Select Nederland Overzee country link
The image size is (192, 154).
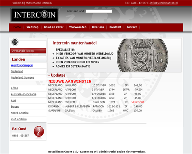(22, 77)
